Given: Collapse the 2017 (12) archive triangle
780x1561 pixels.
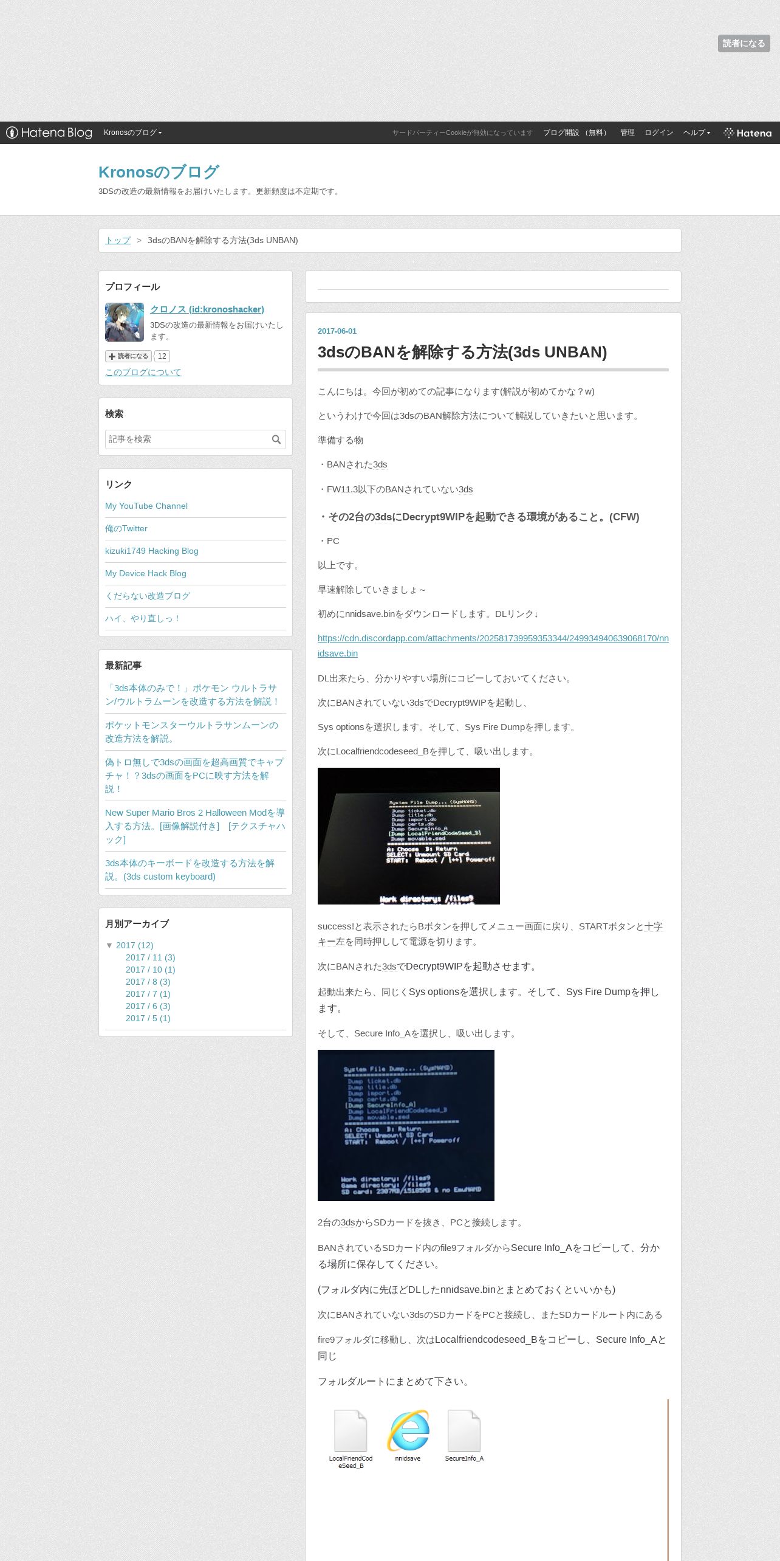Looking at the screenshot, I should [x=109, y=945].
